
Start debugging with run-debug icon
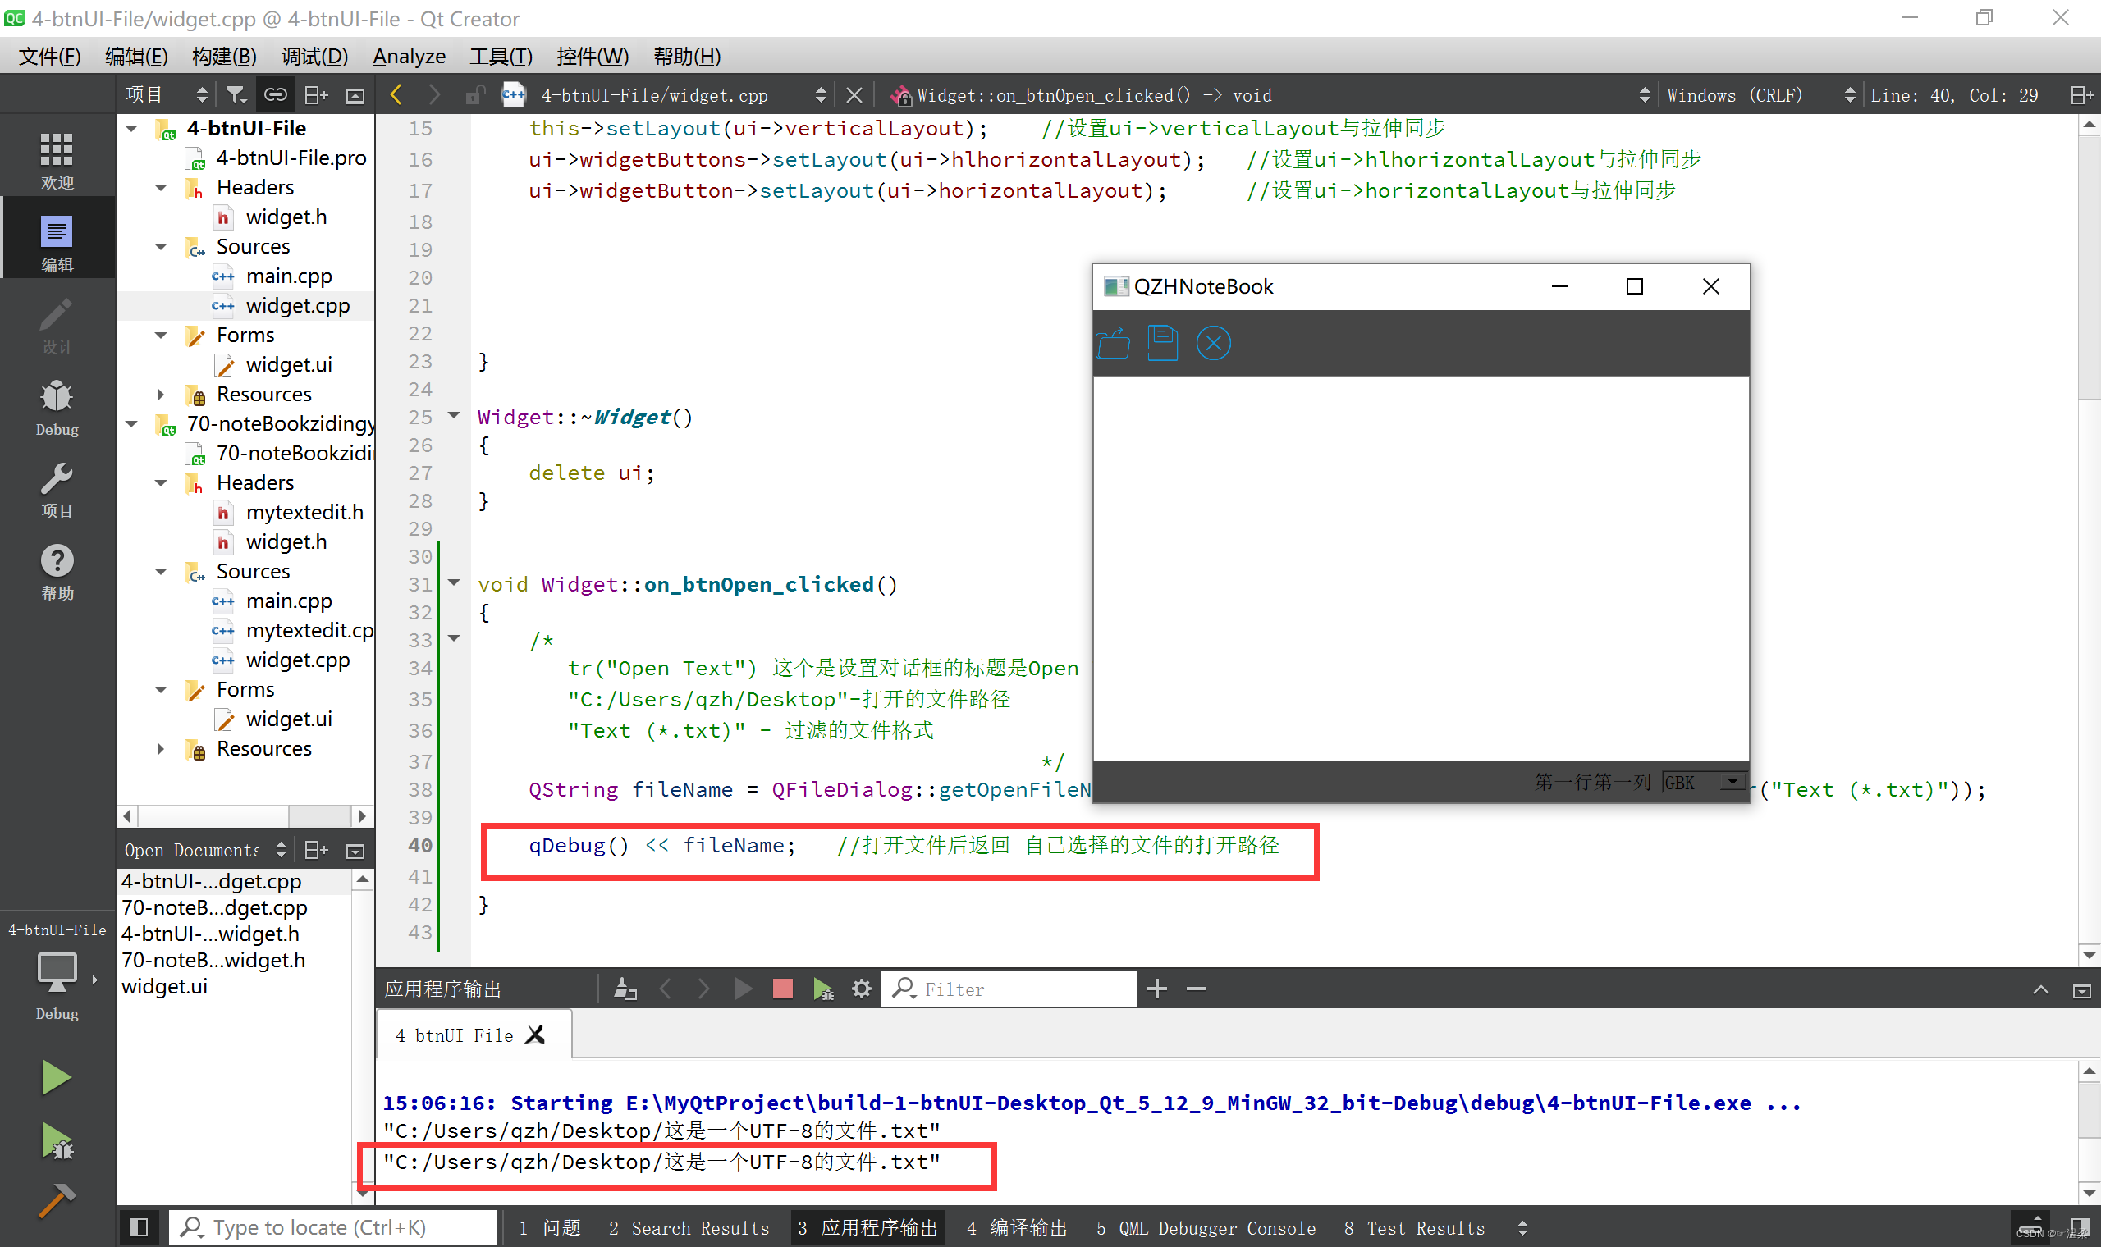(x=57, y=1142)
